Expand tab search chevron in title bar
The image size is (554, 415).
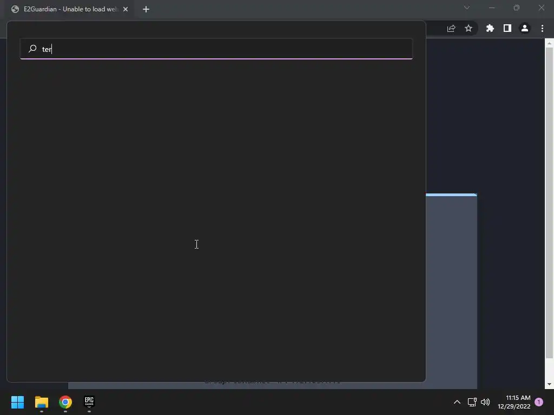467,8
